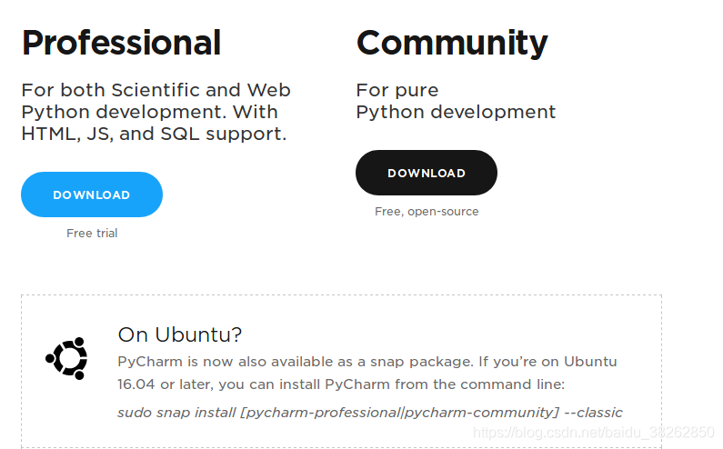Click "Python development" under the Community heading
The height and width of the screenshot is (449, 723).
pos(456,112)
